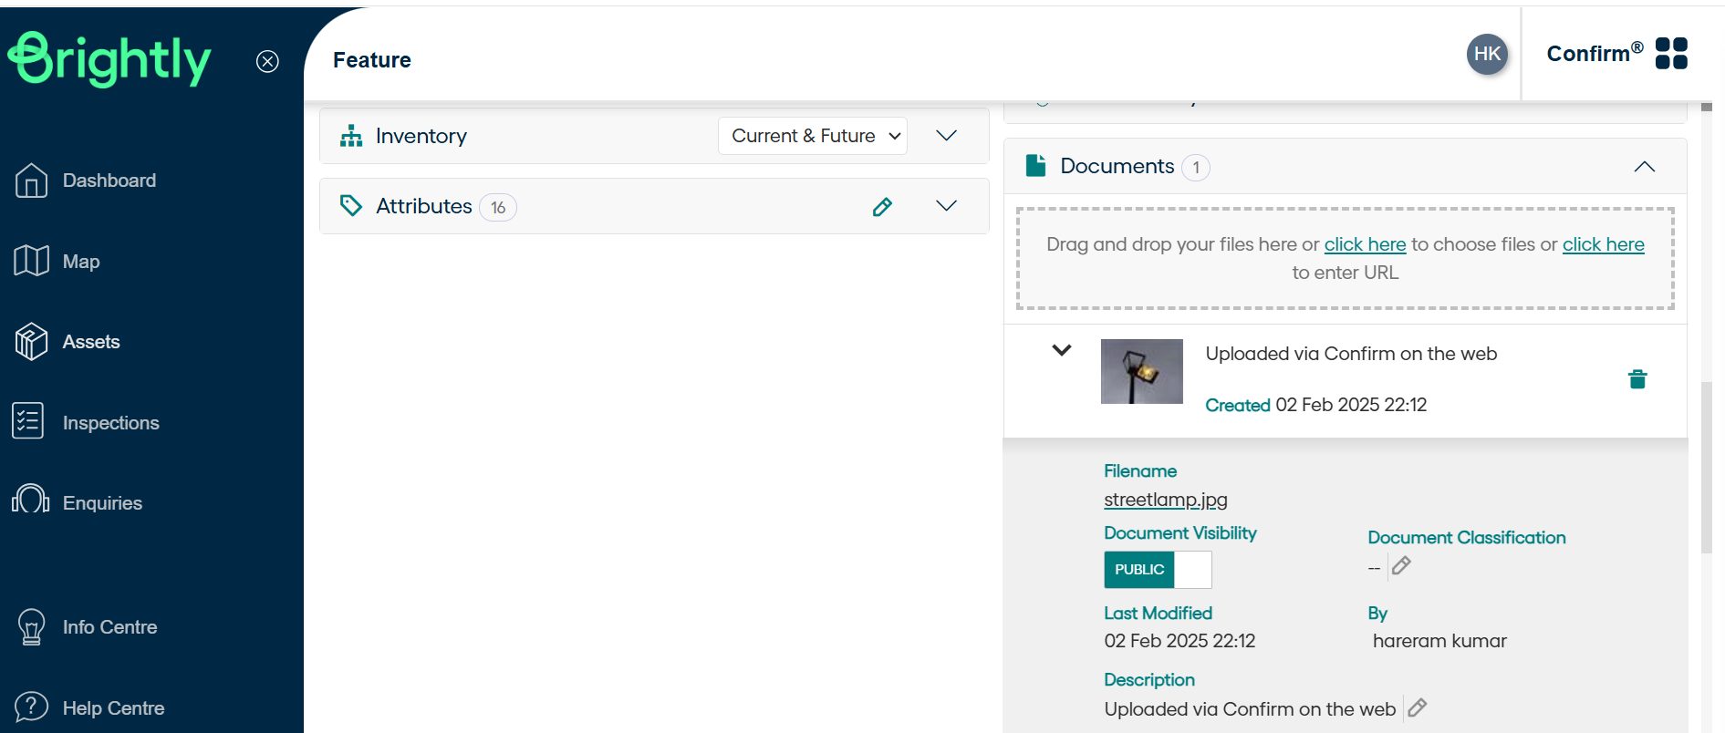The image size is (1725, 733).
Task: Click the Attributes edit pencil icon
Action: point(882,207)
